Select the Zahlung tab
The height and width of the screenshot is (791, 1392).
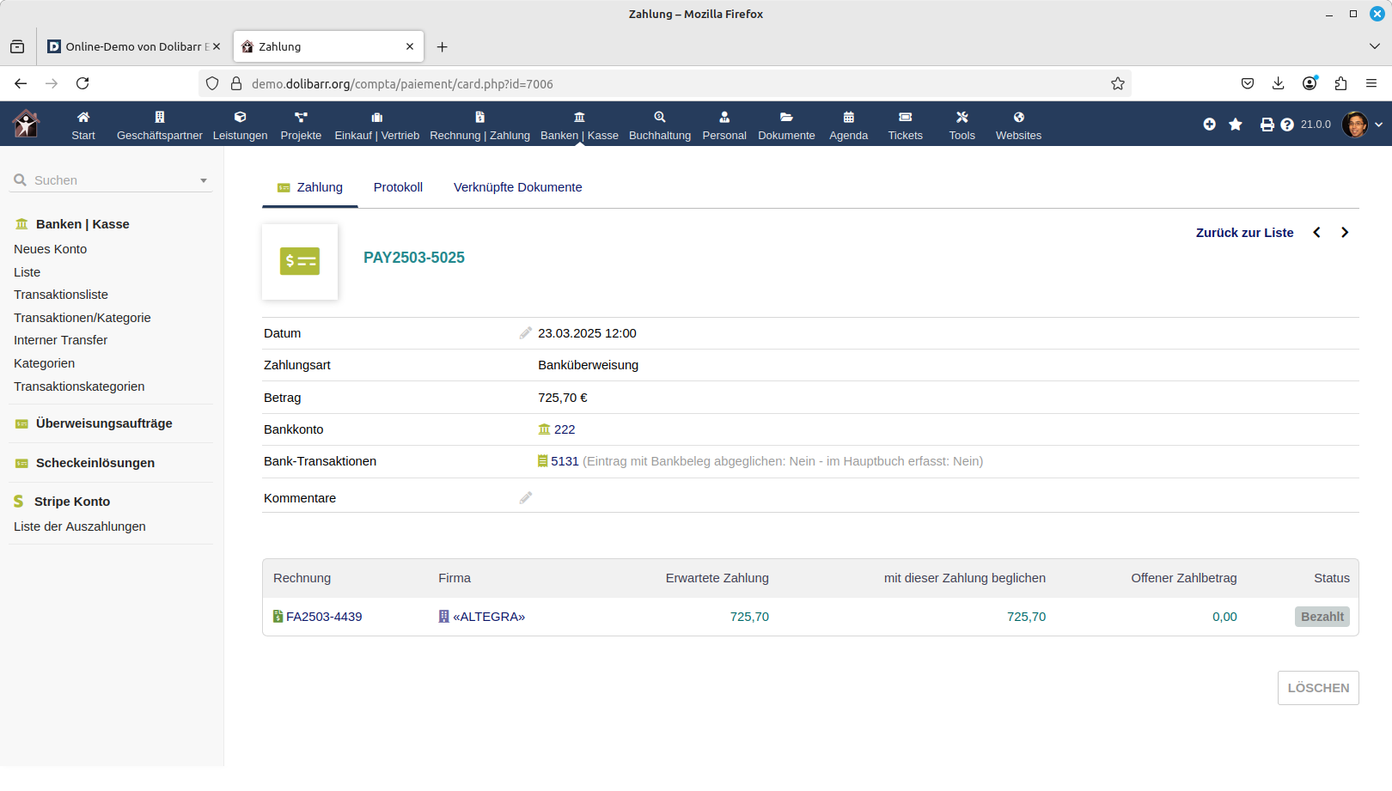click(310, 187)
